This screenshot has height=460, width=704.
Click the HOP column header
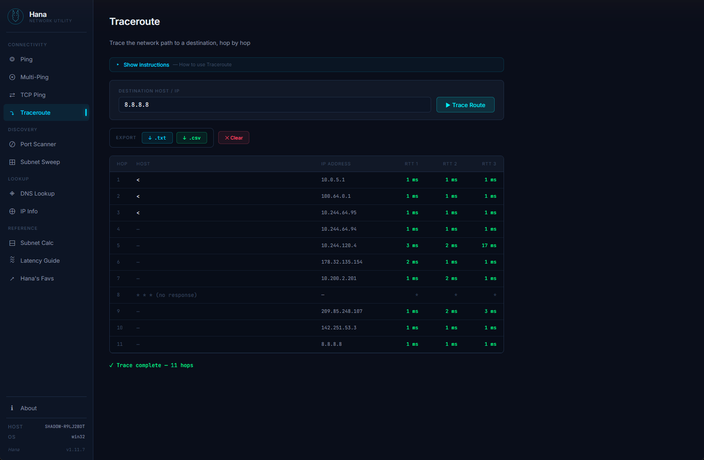tap(122, 164)
